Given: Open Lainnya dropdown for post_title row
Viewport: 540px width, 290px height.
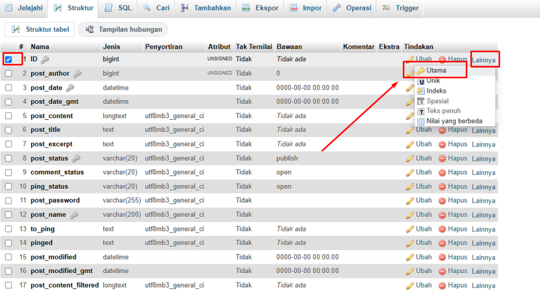Looking at the screenshot, I should click(484, 131).
